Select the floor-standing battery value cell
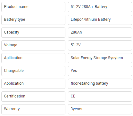133x116 pixels. (x=100, y=84)
